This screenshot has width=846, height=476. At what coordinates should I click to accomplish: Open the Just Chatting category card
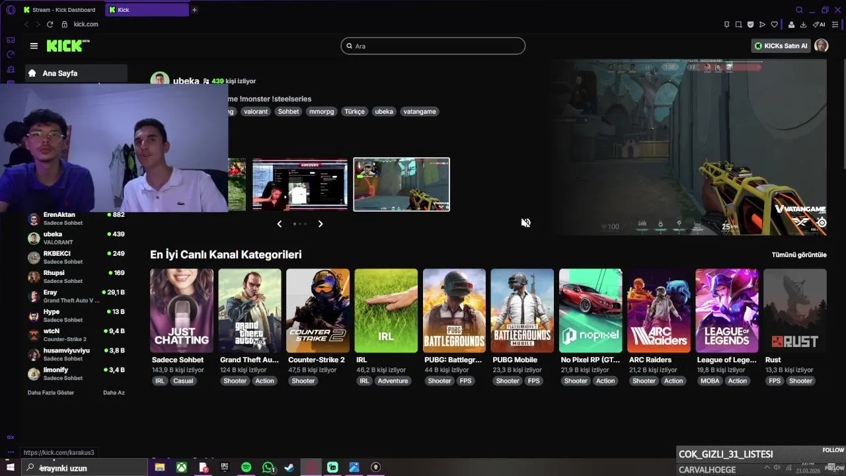182,311
